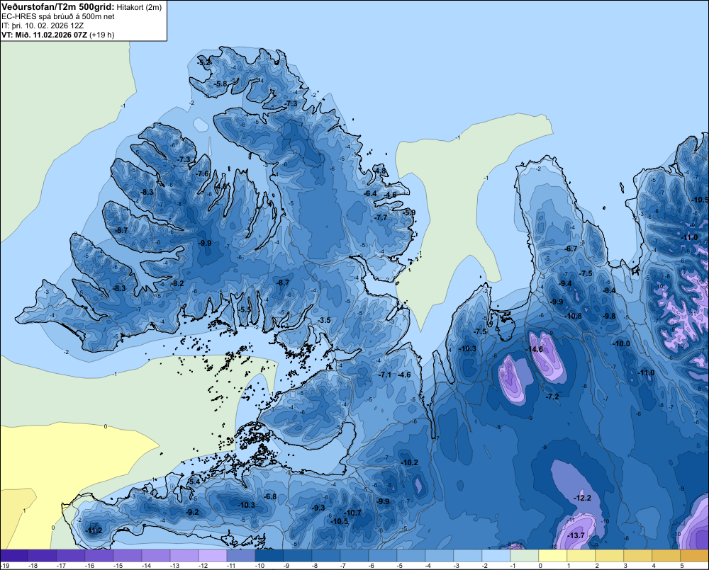The image size is (709, 570).
Task: Click the map title 'Veðurstofan/T2m 500grid: Hitakort (2m)'
Action: click(82, 7)
